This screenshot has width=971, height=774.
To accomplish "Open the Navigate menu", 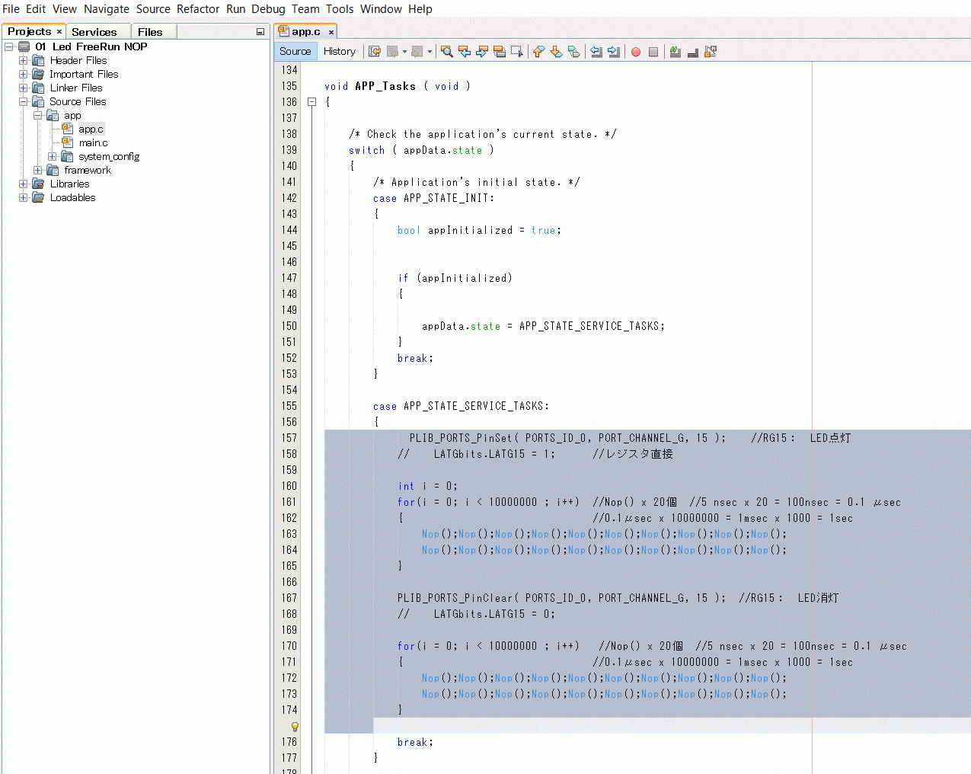I will tap(106, 9).
